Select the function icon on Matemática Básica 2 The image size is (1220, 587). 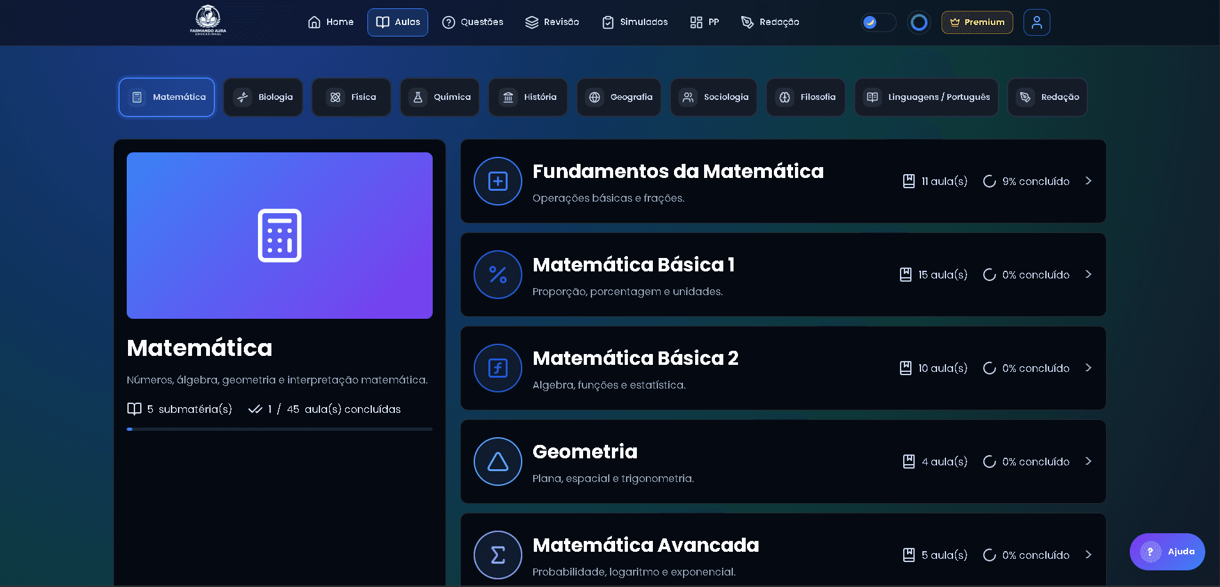[x=497, y=368]
